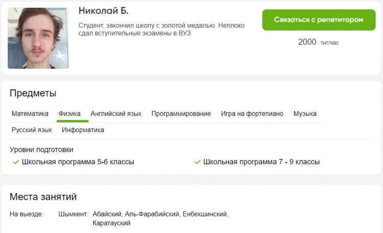
Task: Select the Физика subject tab
Action: [69, 114]
